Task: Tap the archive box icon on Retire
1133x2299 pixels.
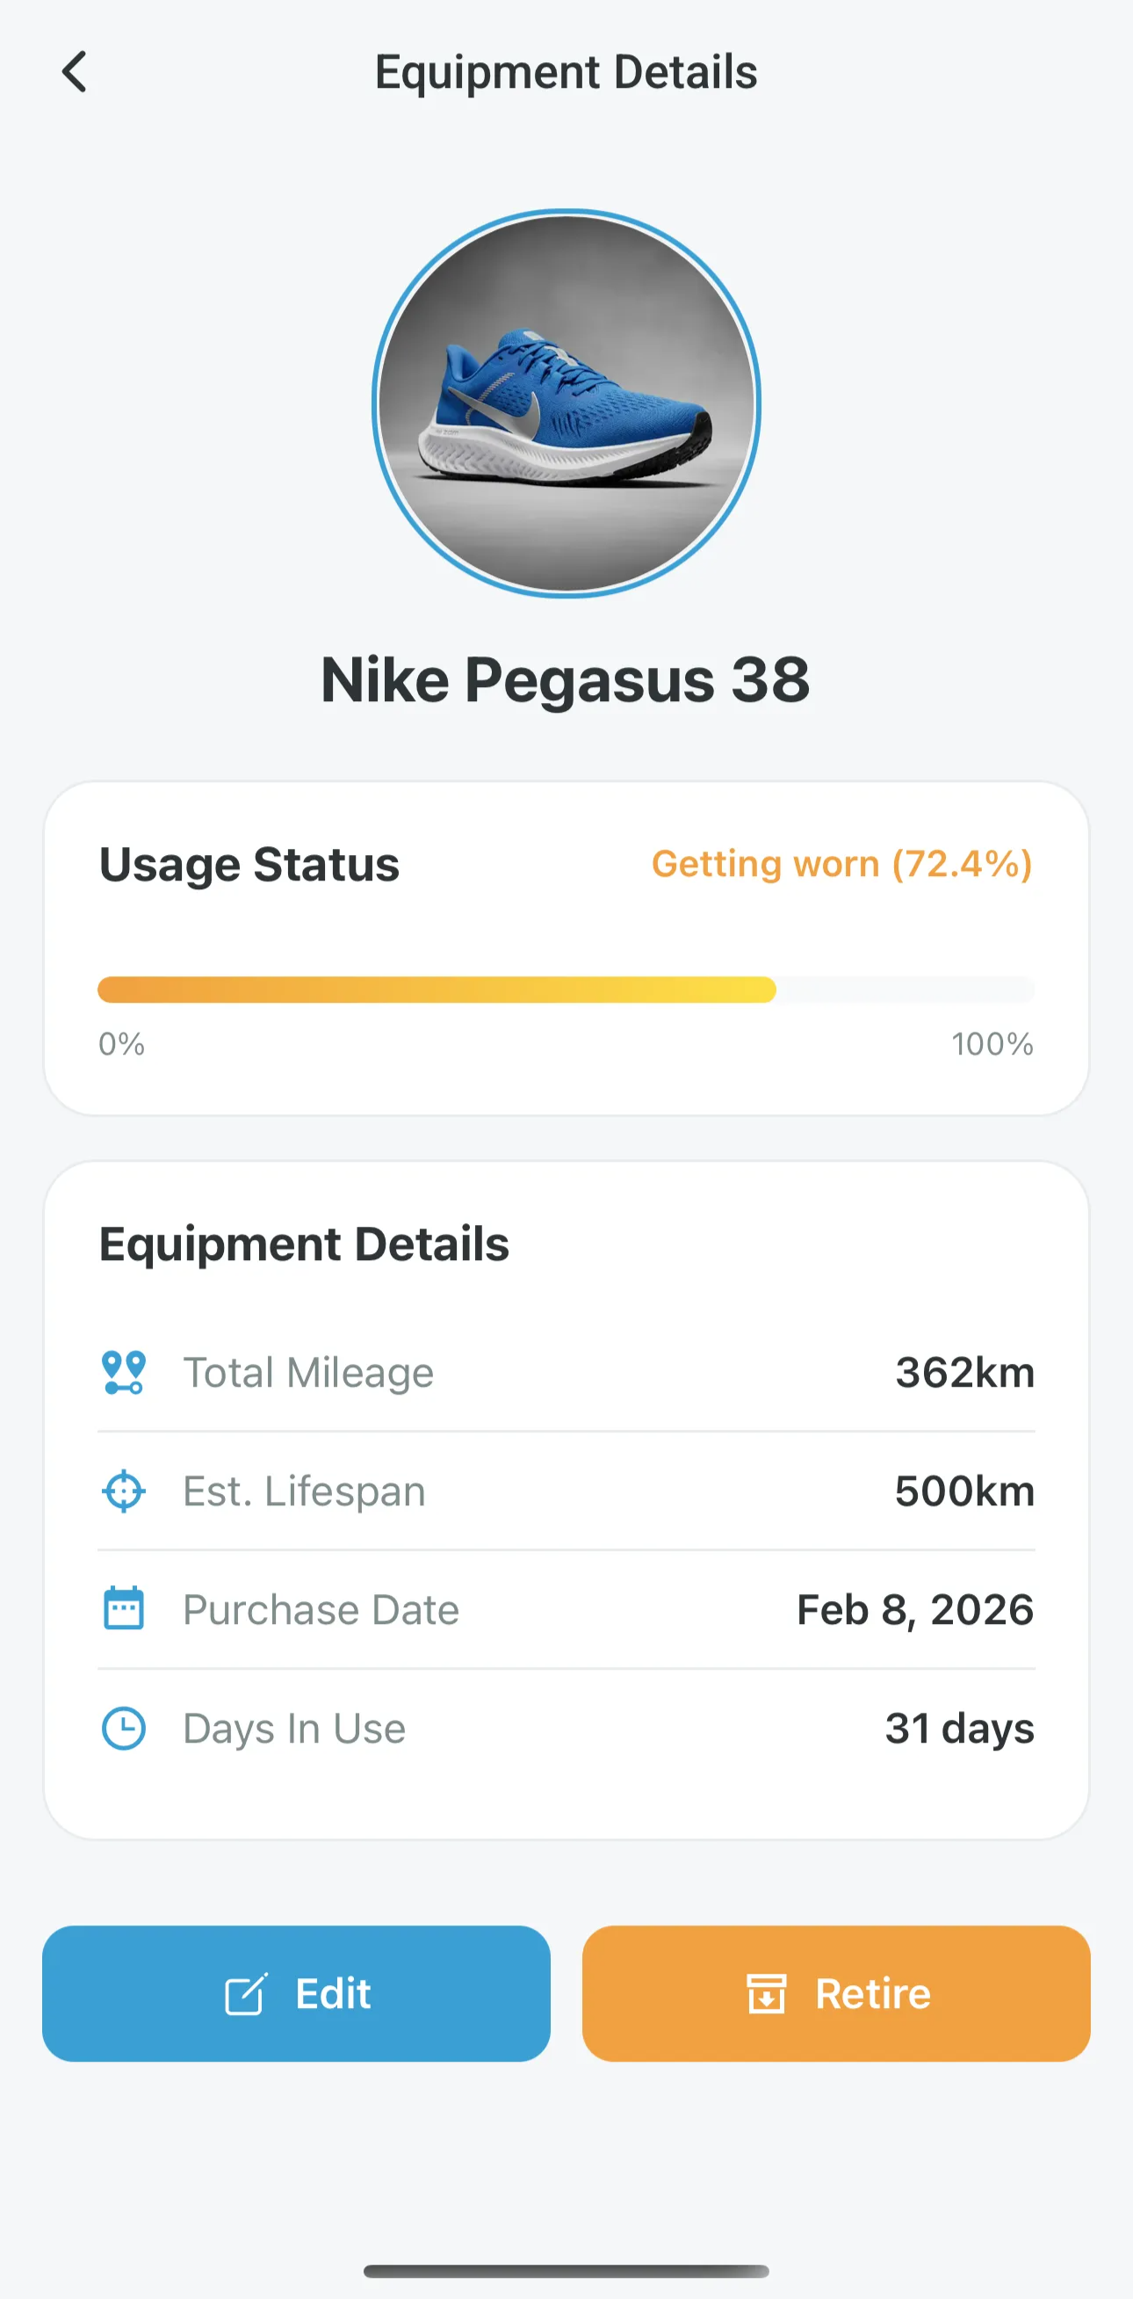Action: pos(767,1994)
